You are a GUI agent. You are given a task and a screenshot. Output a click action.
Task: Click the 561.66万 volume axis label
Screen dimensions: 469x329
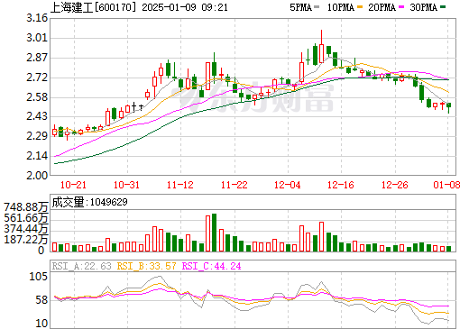[26, 218]
